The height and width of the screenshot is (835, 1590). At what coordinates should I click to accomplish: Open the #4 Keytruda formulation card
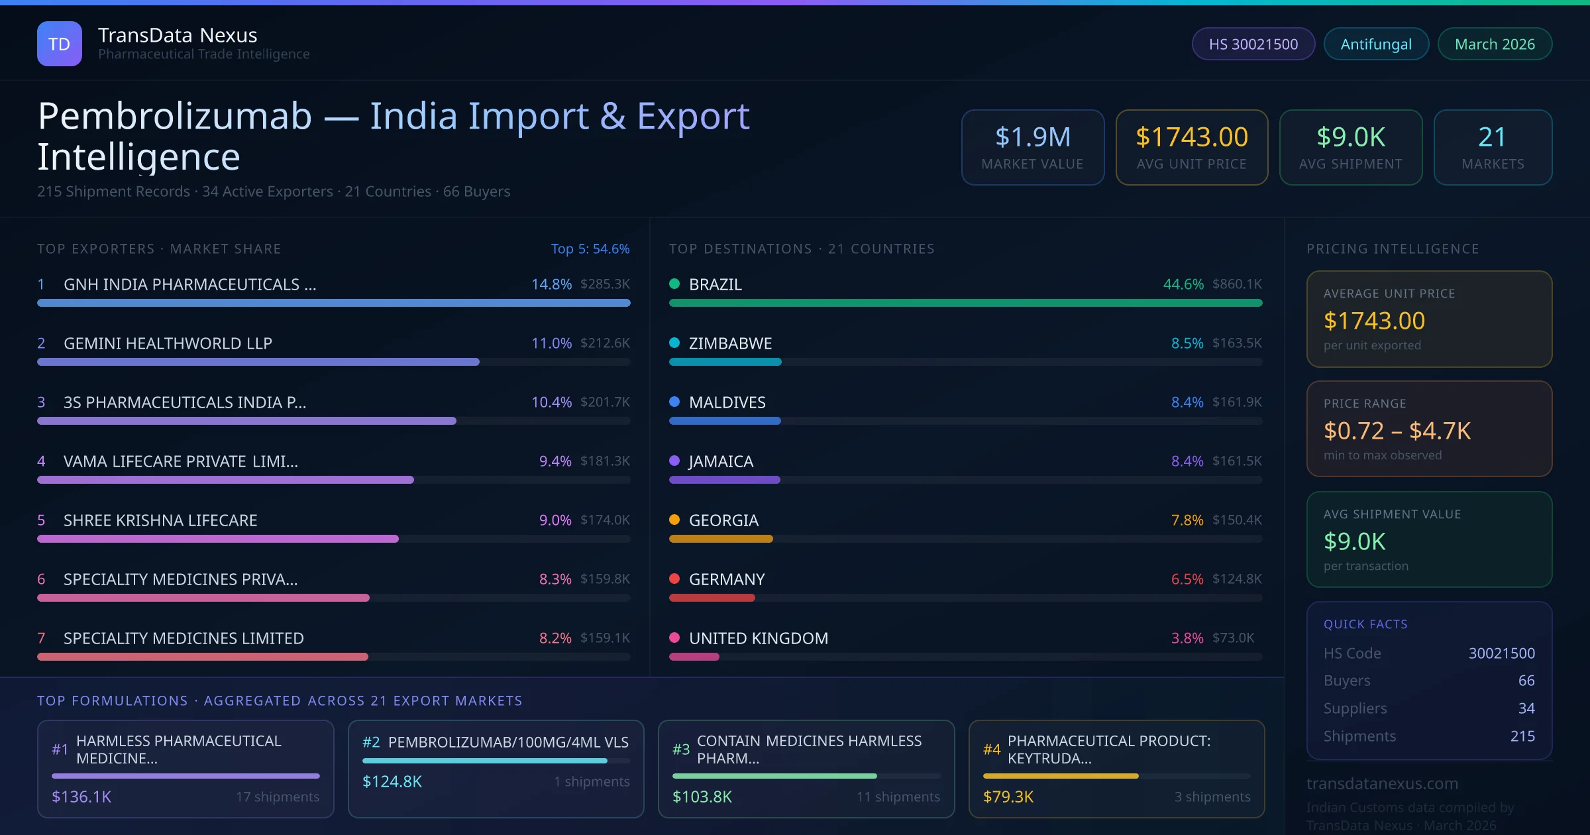click(1116, 769)
